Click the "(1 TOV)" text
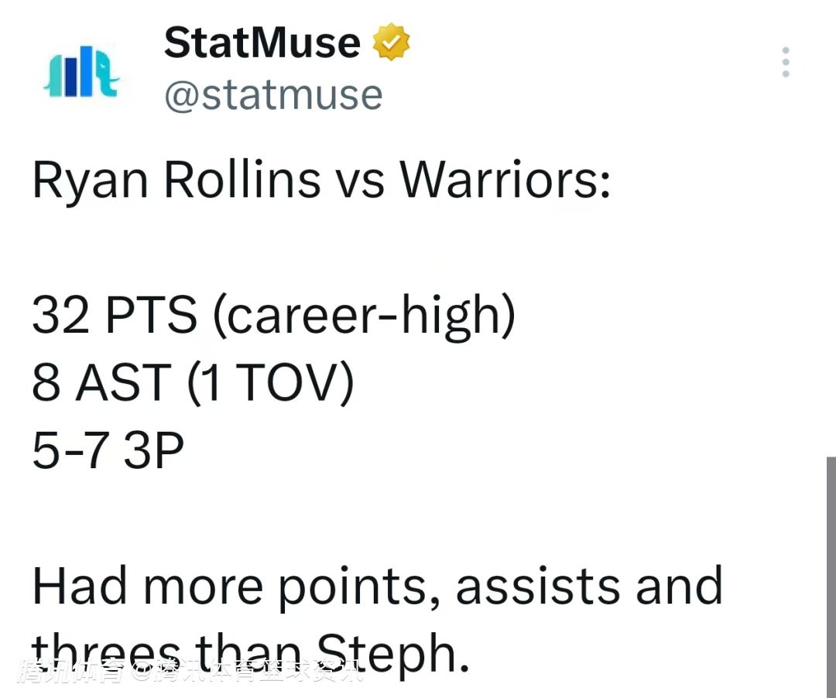This screenshot has width=836, height=698. 270,383
